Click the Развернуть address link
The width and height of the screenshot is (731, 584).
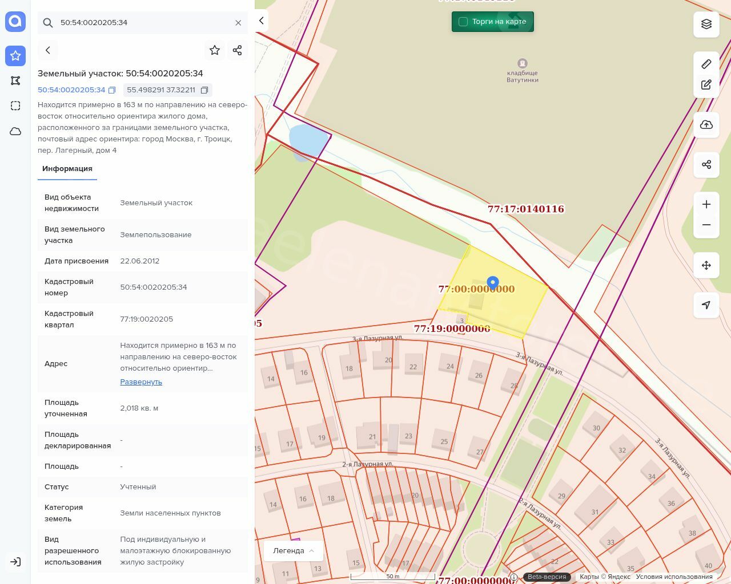[141, 382]
